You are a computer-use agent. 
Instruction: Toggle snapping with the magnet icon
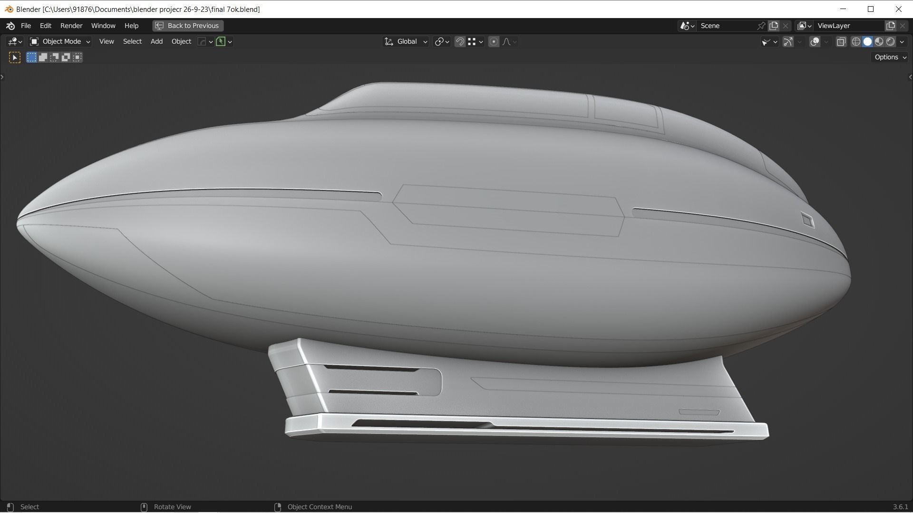coord(460,42)
